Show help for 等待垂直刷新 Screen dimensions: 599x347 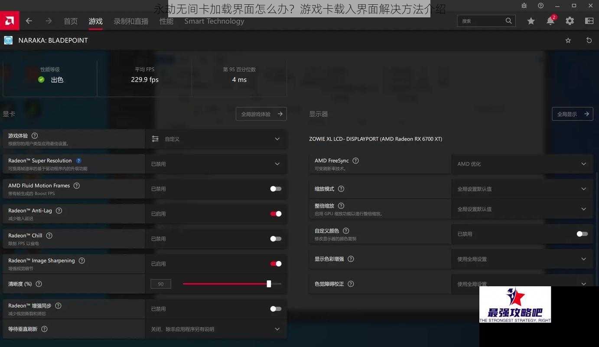pos(44,329)
